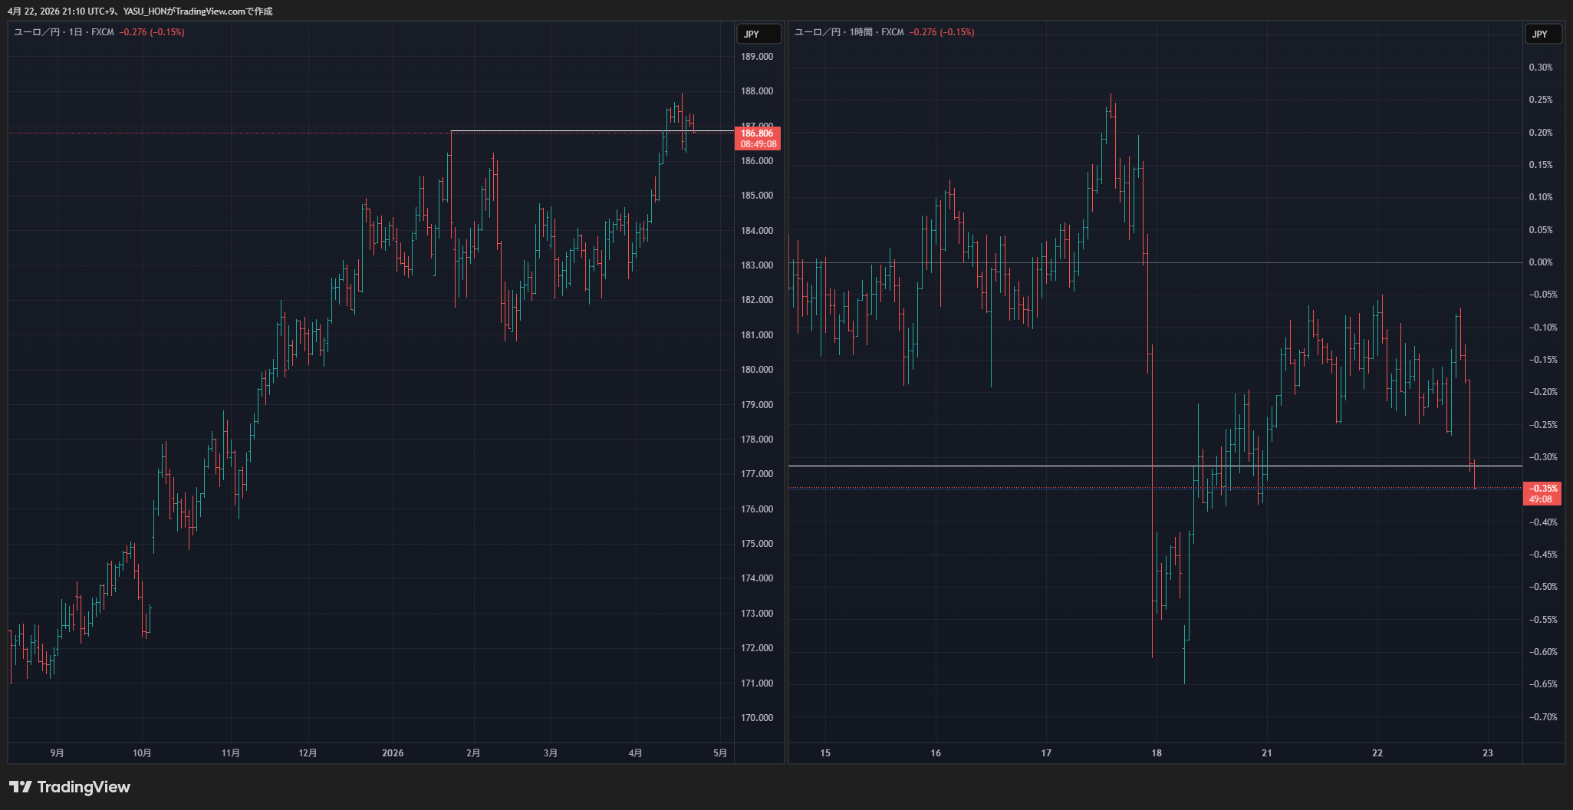Click current percent label −0.35%

[1543, 489]
